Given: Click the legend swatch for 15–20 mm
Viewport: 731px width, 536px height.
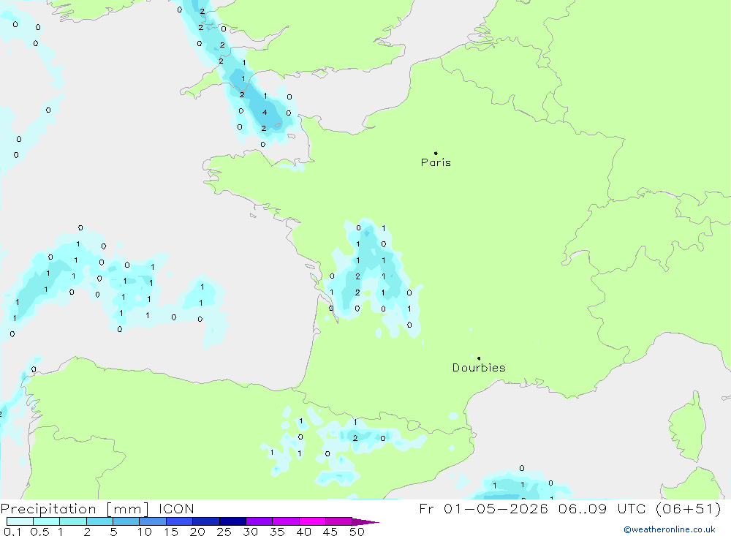Looking at the screenshot, I should pyautogui.click(x=180, y=521).
